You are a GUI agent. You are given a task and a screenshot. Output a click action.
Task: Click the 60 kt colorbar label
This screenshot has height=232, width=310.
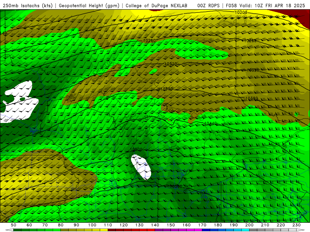29,225
